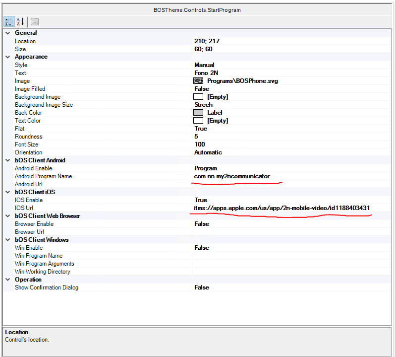Select the IOS Enable True value
The height and width of the screenshot is (357, 395).
201,200
